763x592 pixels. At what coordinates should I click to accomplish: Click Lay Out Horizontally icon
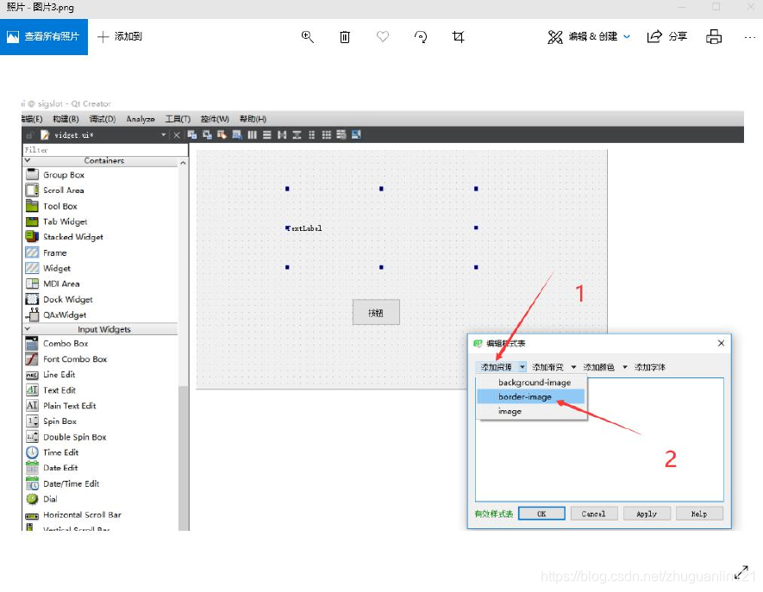pyautogui.click(x=252, y=134)
